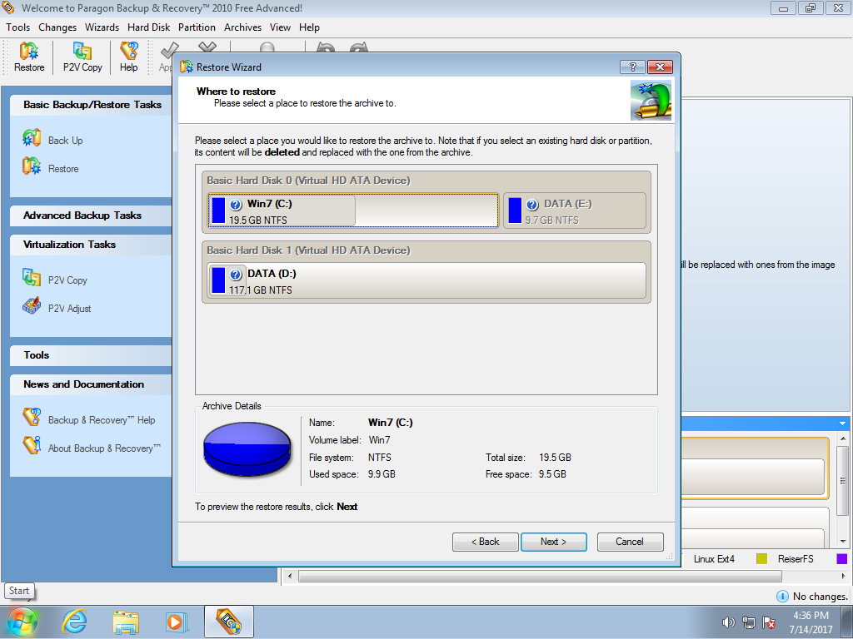853x639 pixels.
Task: Launch Internet Explorer from the taskbar
Action: click(x=75, y=622)
